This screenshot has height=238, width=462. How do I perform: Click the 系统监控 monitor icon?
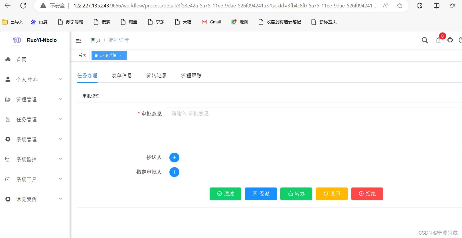tap(8, 159)
